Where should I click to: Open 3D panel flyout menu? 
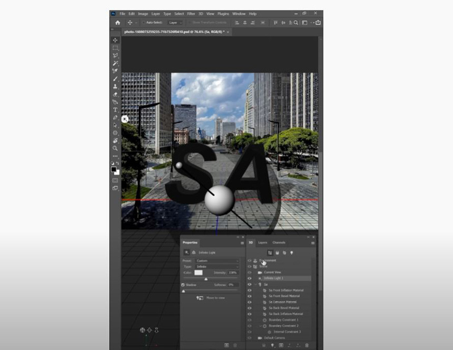pyautogui.click(x=313, y=243)
